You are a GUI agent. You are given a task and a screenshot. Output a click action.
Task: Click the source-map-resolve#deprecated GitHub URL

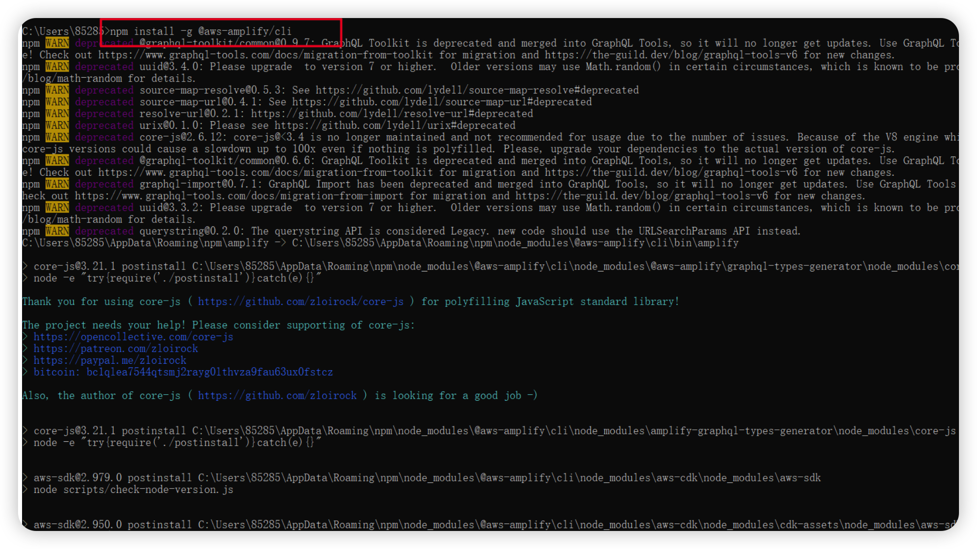point(477,90)
